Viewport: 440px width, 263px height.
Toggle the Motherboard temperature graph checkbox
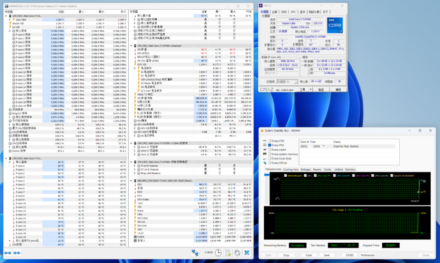point(285,175)
